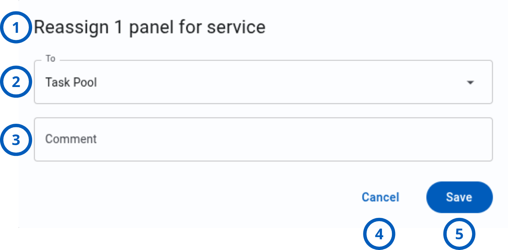
Task: Click the Cancel text link
Action: point(380,197)
